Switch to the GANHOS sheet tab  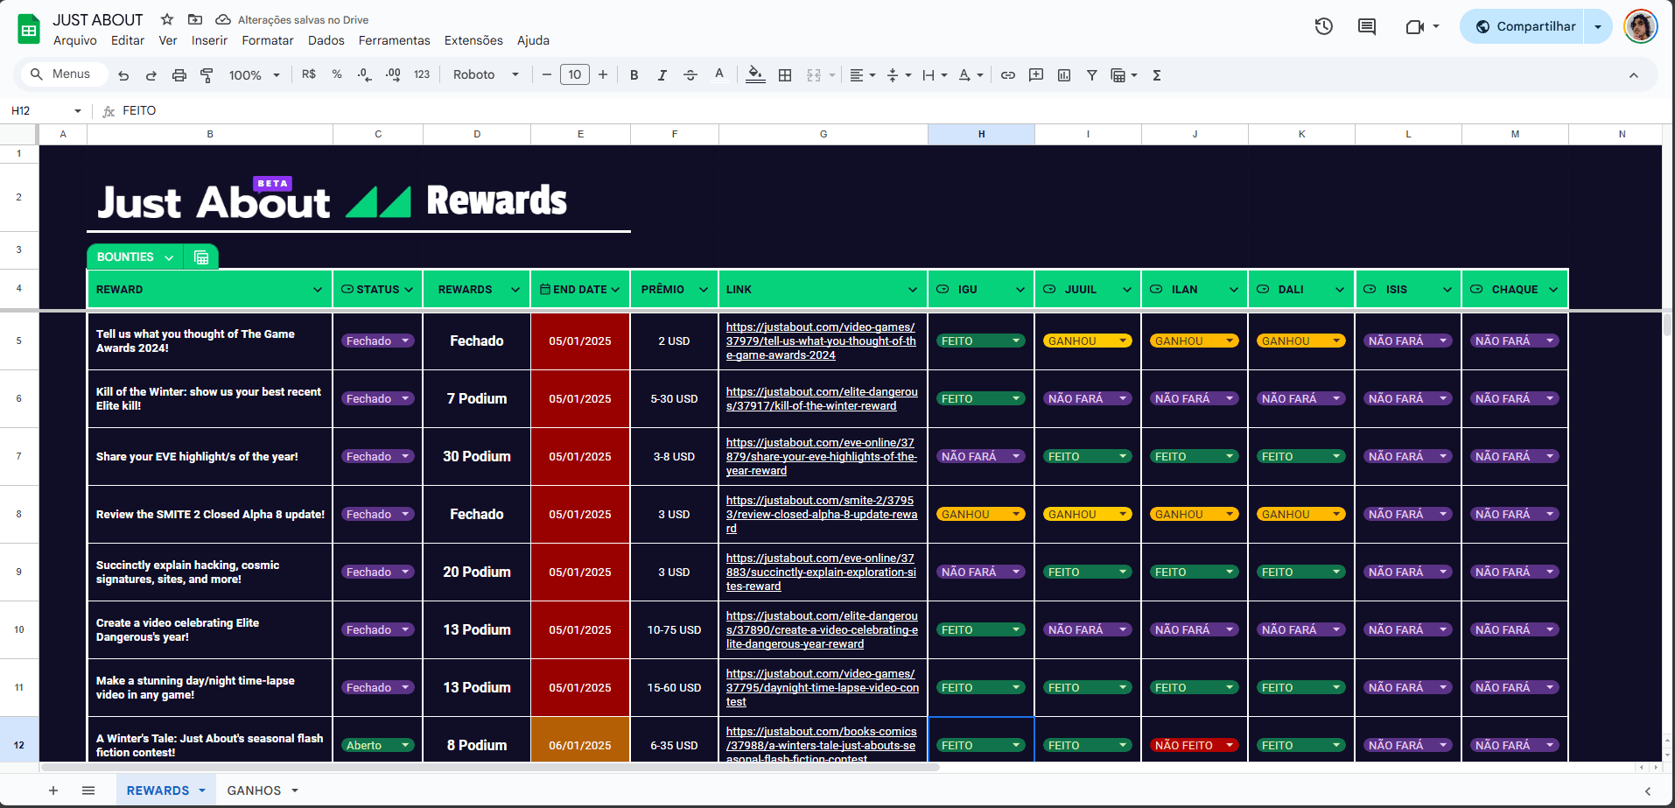coord(254,790)
